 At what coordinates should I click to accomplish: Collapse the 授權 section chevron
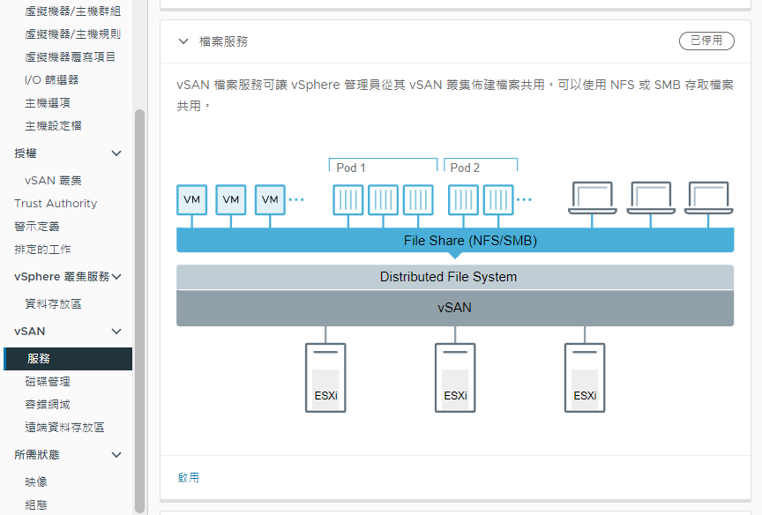116,153
